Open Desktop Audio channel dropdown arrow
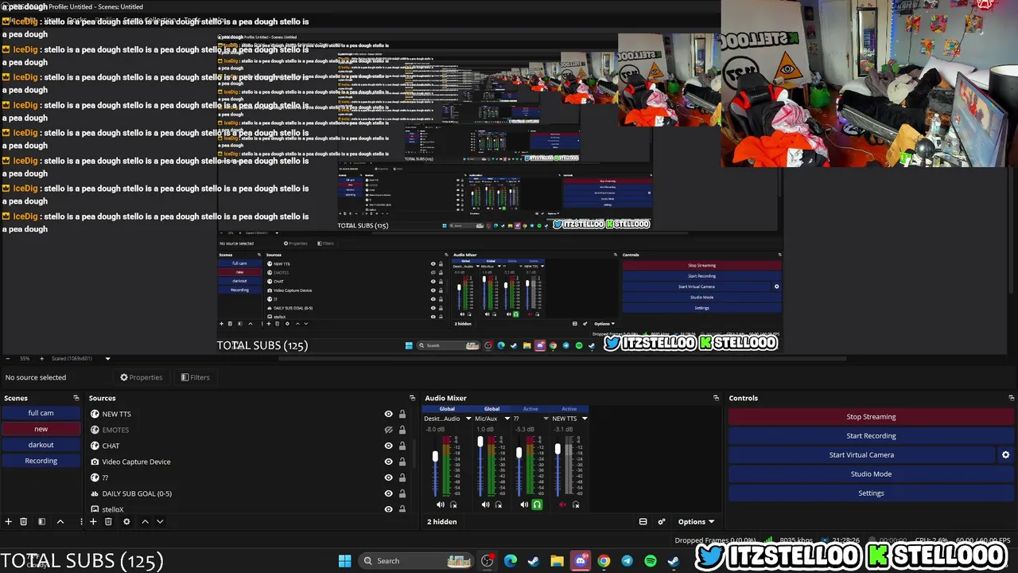Image resolution: width=1018 pixels, height=573 pixels. click(468, 419)
